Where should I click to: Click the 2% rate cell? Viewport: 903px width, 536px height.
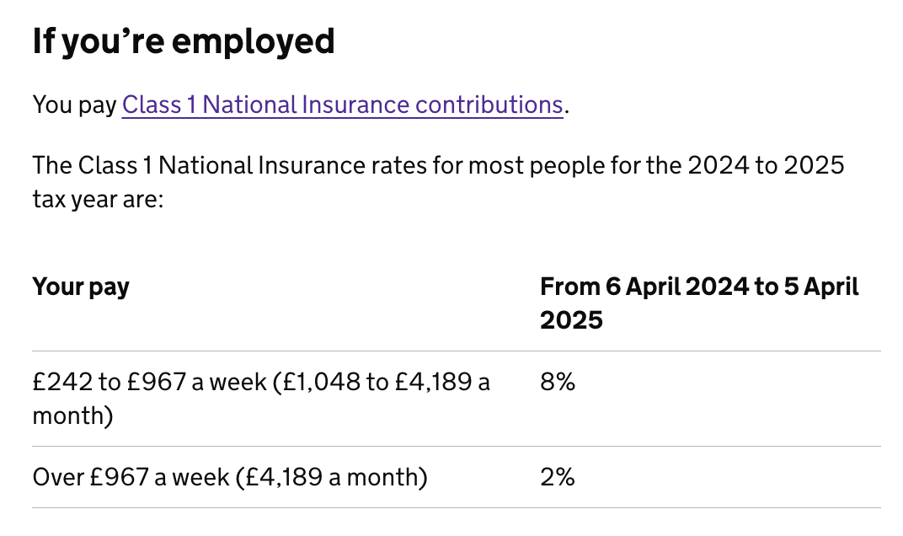(x=558, y=478)
